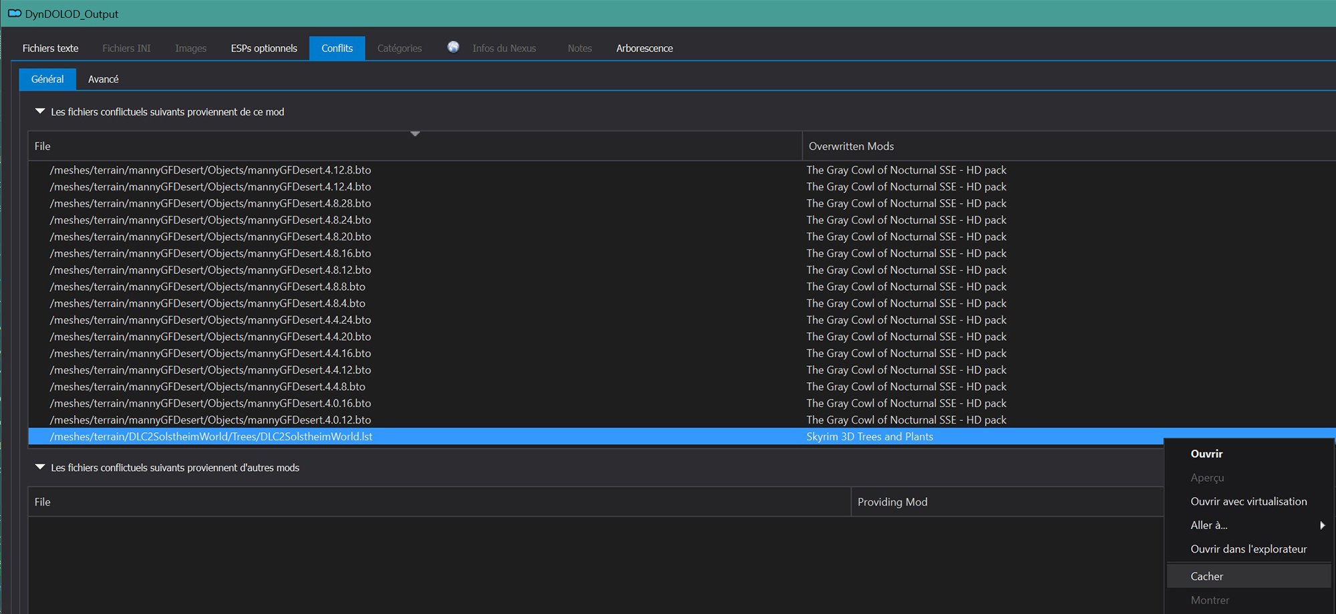Expand the 'Aller à...' submenu arrow
1336x614 pixels.
tap(1322, 525)
